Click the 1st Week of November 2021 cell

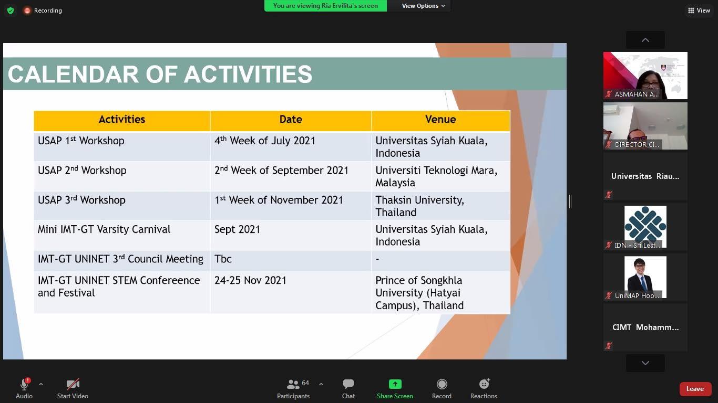click(291, 206)
